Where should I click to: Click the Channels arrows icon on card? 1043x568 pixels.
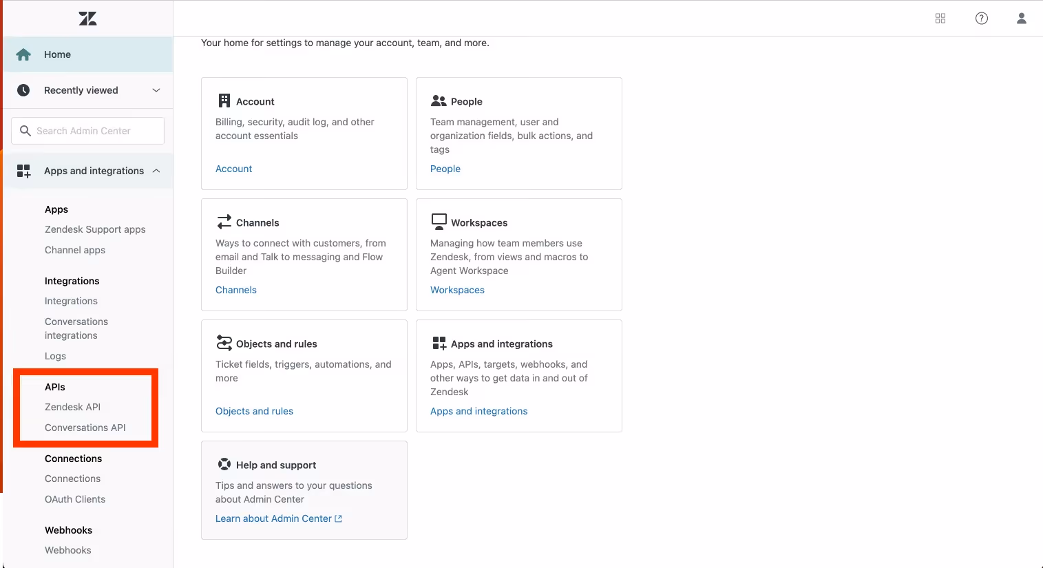pos(224,222)
